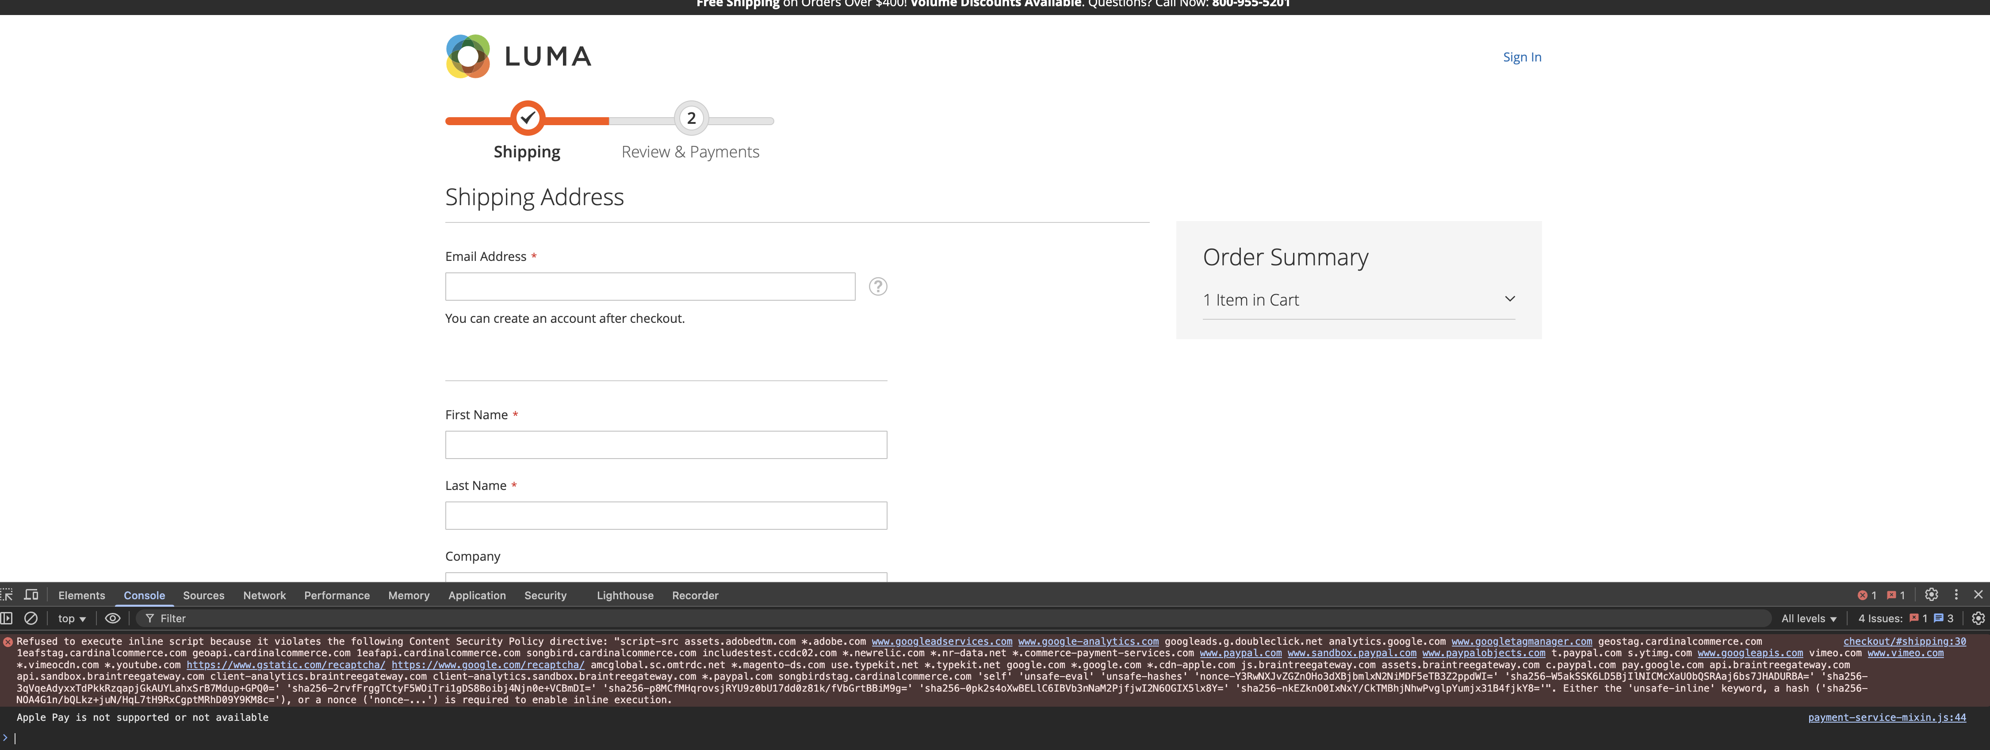Clear the console with the no-entry icon

pyautogui.click(x=31, y=618)
